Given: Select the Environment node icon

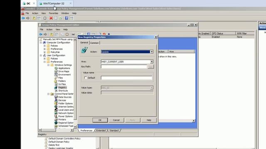Looking at the screenshot, I should [x=56, y=74].
